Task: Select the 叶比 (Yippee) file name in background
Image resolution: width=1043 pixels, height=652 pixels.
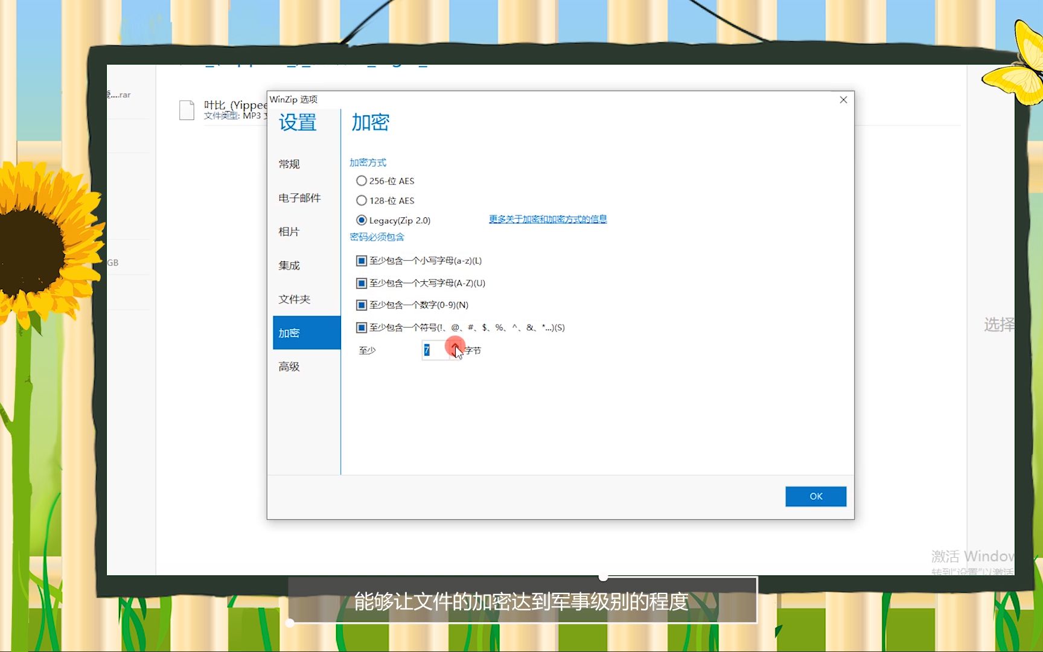Action: tap(235, 105)
